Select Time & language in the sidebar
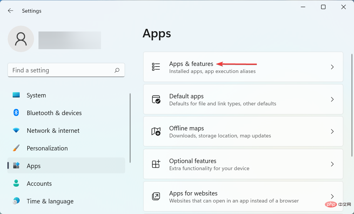The height and width of the screenshot is (214, 354). [x=50, y=201]
